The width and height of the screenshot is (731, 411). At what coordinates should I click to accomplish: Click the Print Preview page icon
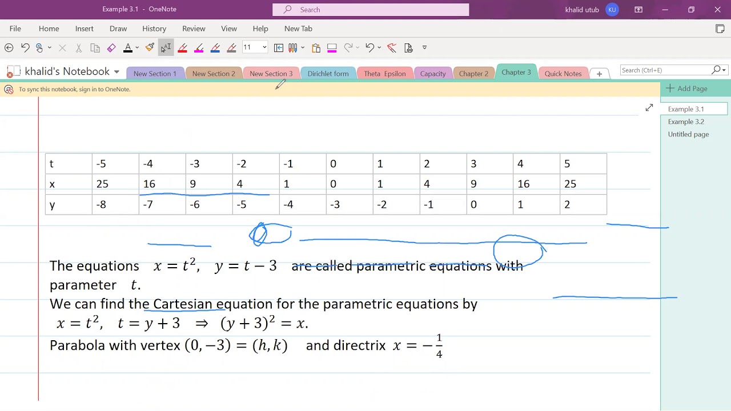408,48
